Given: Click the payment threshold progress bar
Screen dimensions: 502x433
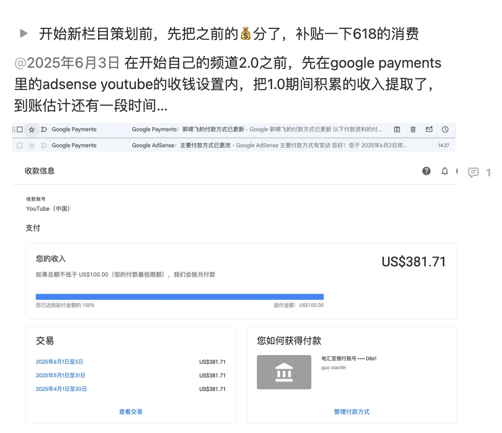Looking at the screenshot, I should click(x=180, y=296).
